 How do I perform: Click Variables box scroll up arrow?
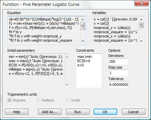pyautogui.click(x=141, y=20)
